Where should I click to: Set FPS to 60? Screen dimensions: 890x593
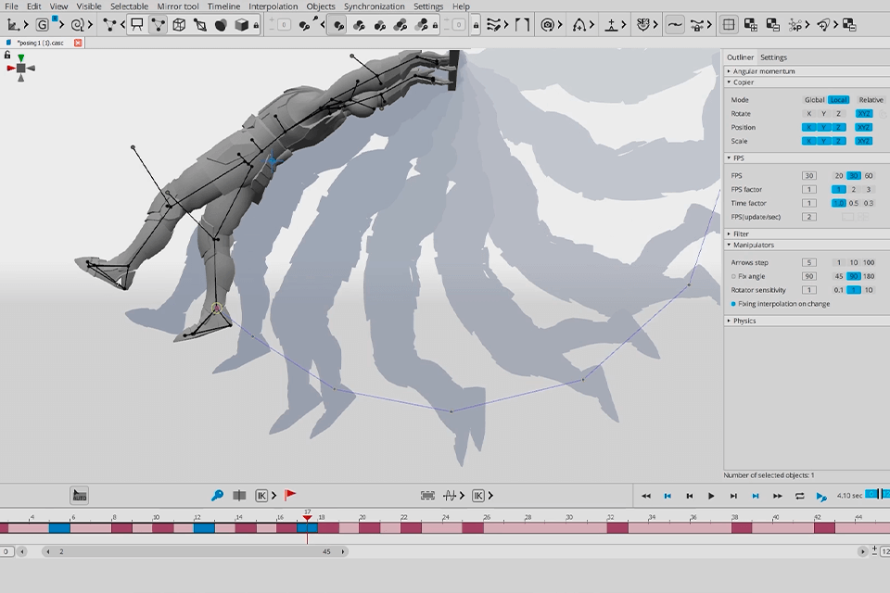869,176
